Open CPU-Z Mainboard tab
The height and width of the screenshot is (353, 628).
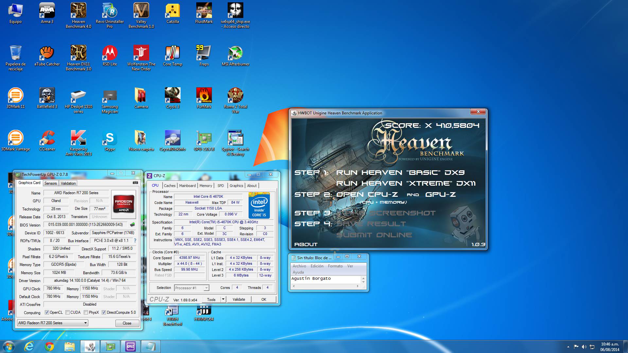187,186
